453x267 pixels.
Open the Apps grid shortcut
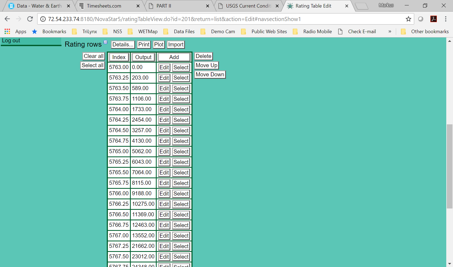7,32
